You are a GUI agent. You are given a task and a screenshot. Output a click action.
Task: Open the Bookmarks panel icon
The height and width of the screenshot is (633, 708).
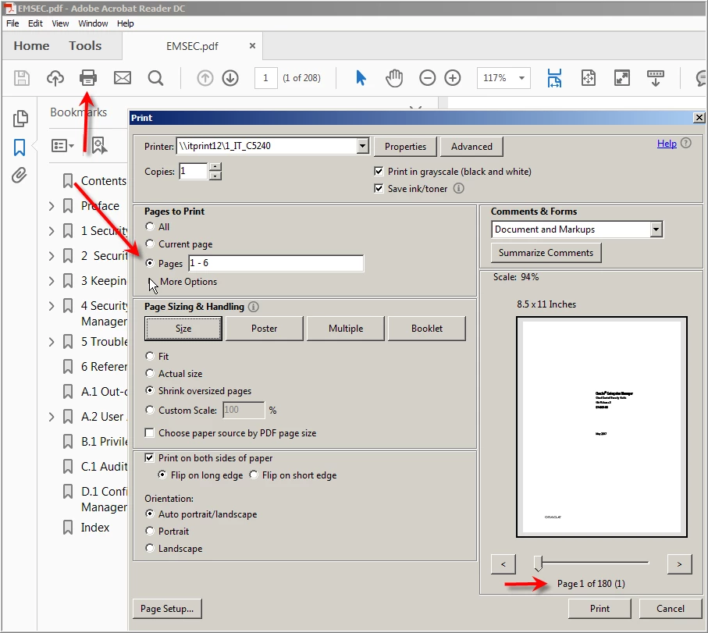click(20, 148)
